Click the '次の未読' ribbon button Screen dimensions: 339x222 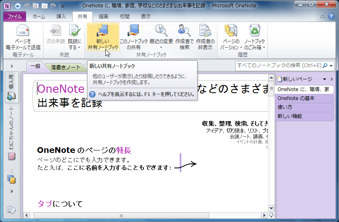point(56,35)
